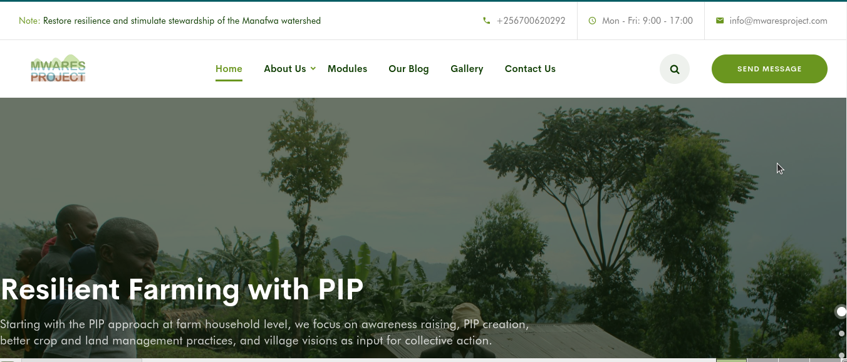
Task: Select the green highlighted slider tab at bottom
Action: click(x=731, y=360)
